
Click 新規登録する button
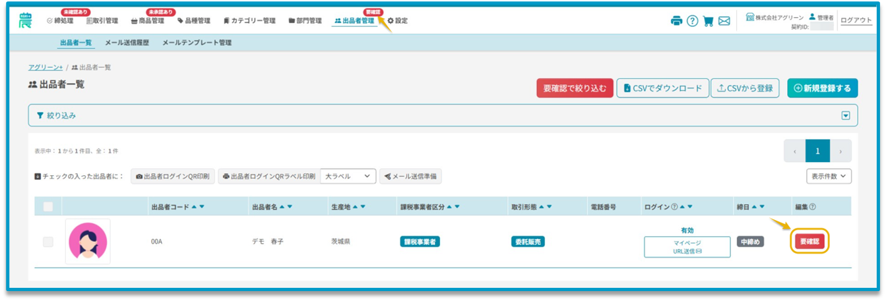(x=822, y=88)
